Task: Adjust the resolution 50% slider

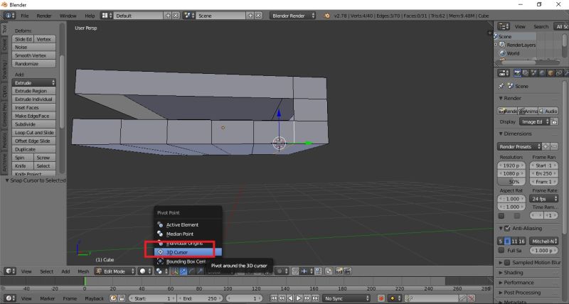Action: [x=511, y=182]
